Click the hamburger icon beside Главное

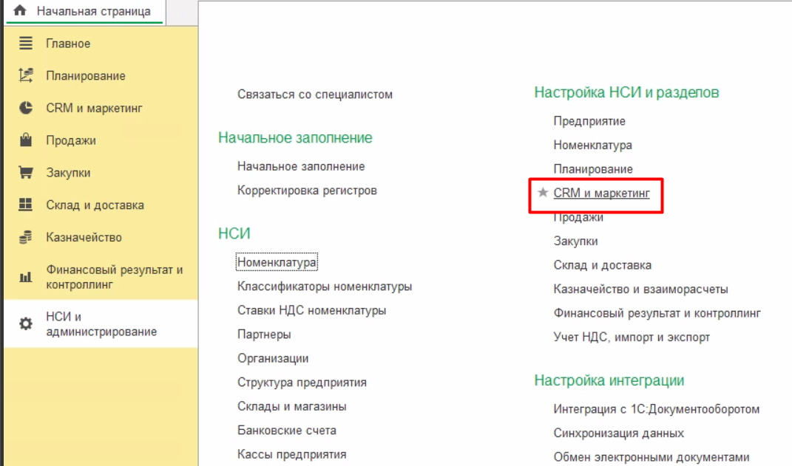[26, 44]
